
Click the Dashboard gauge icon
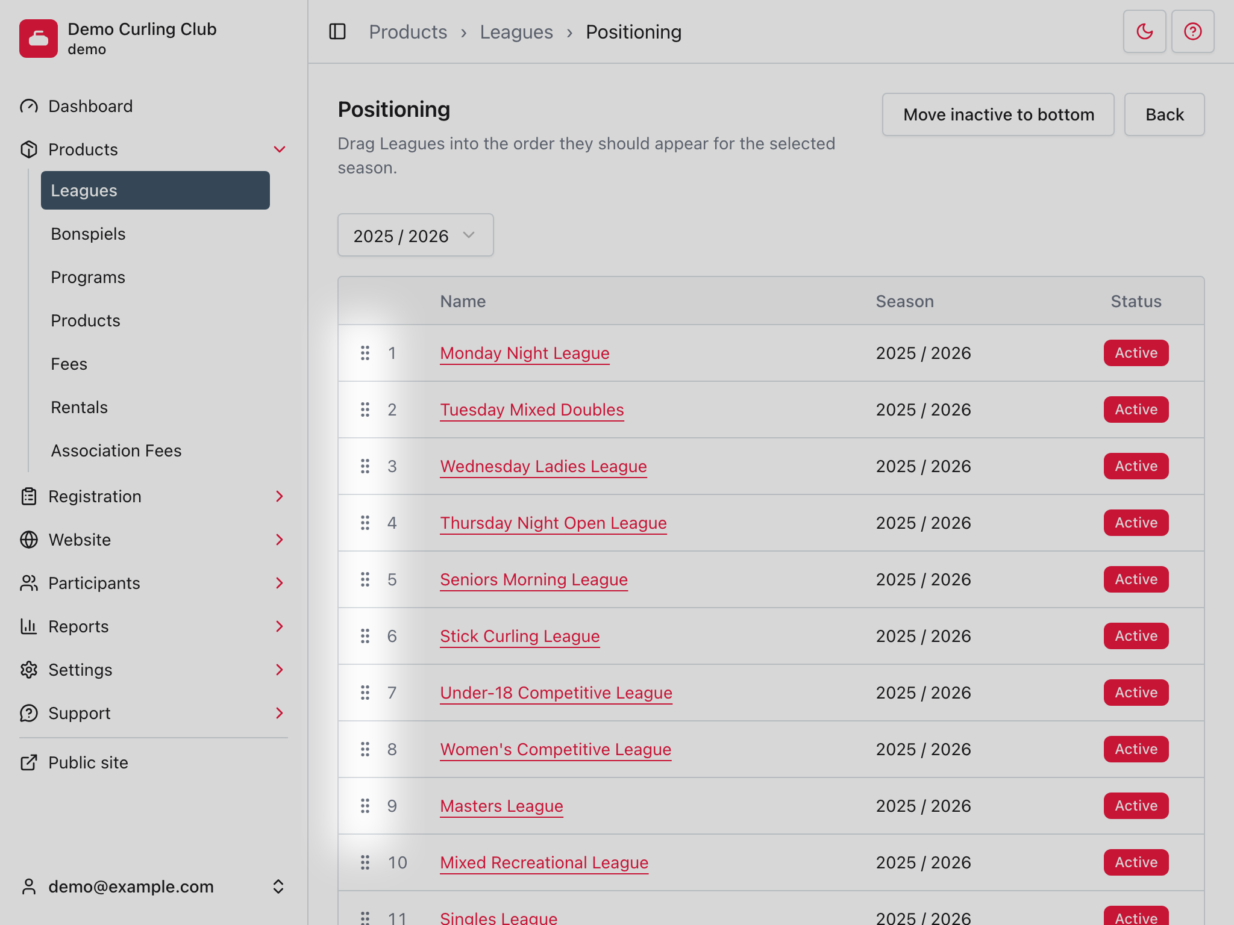tap(29, 106)
